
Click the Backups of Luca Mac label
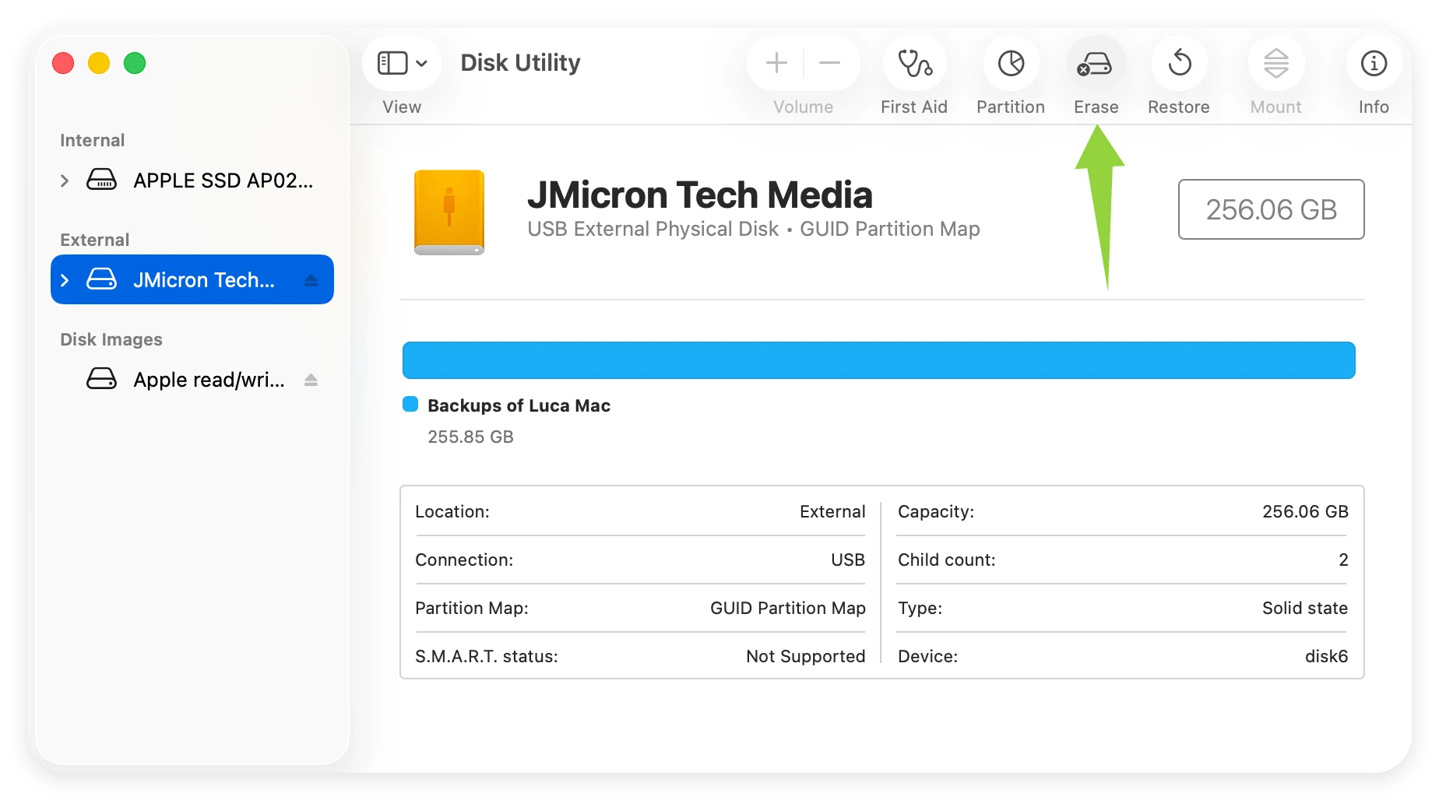coord(519,405)
